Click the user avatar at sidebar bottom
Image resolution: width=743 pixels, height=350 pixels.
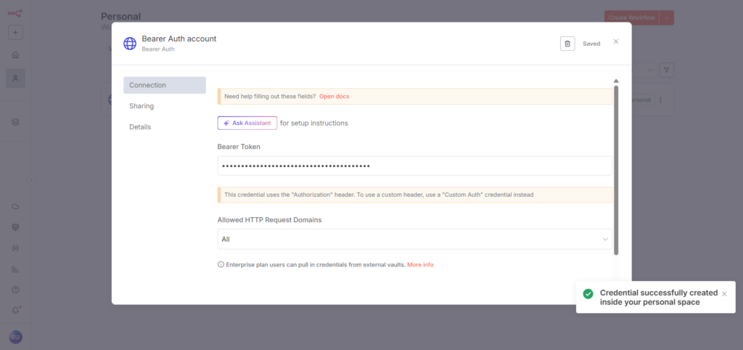(x=15, y=337)
